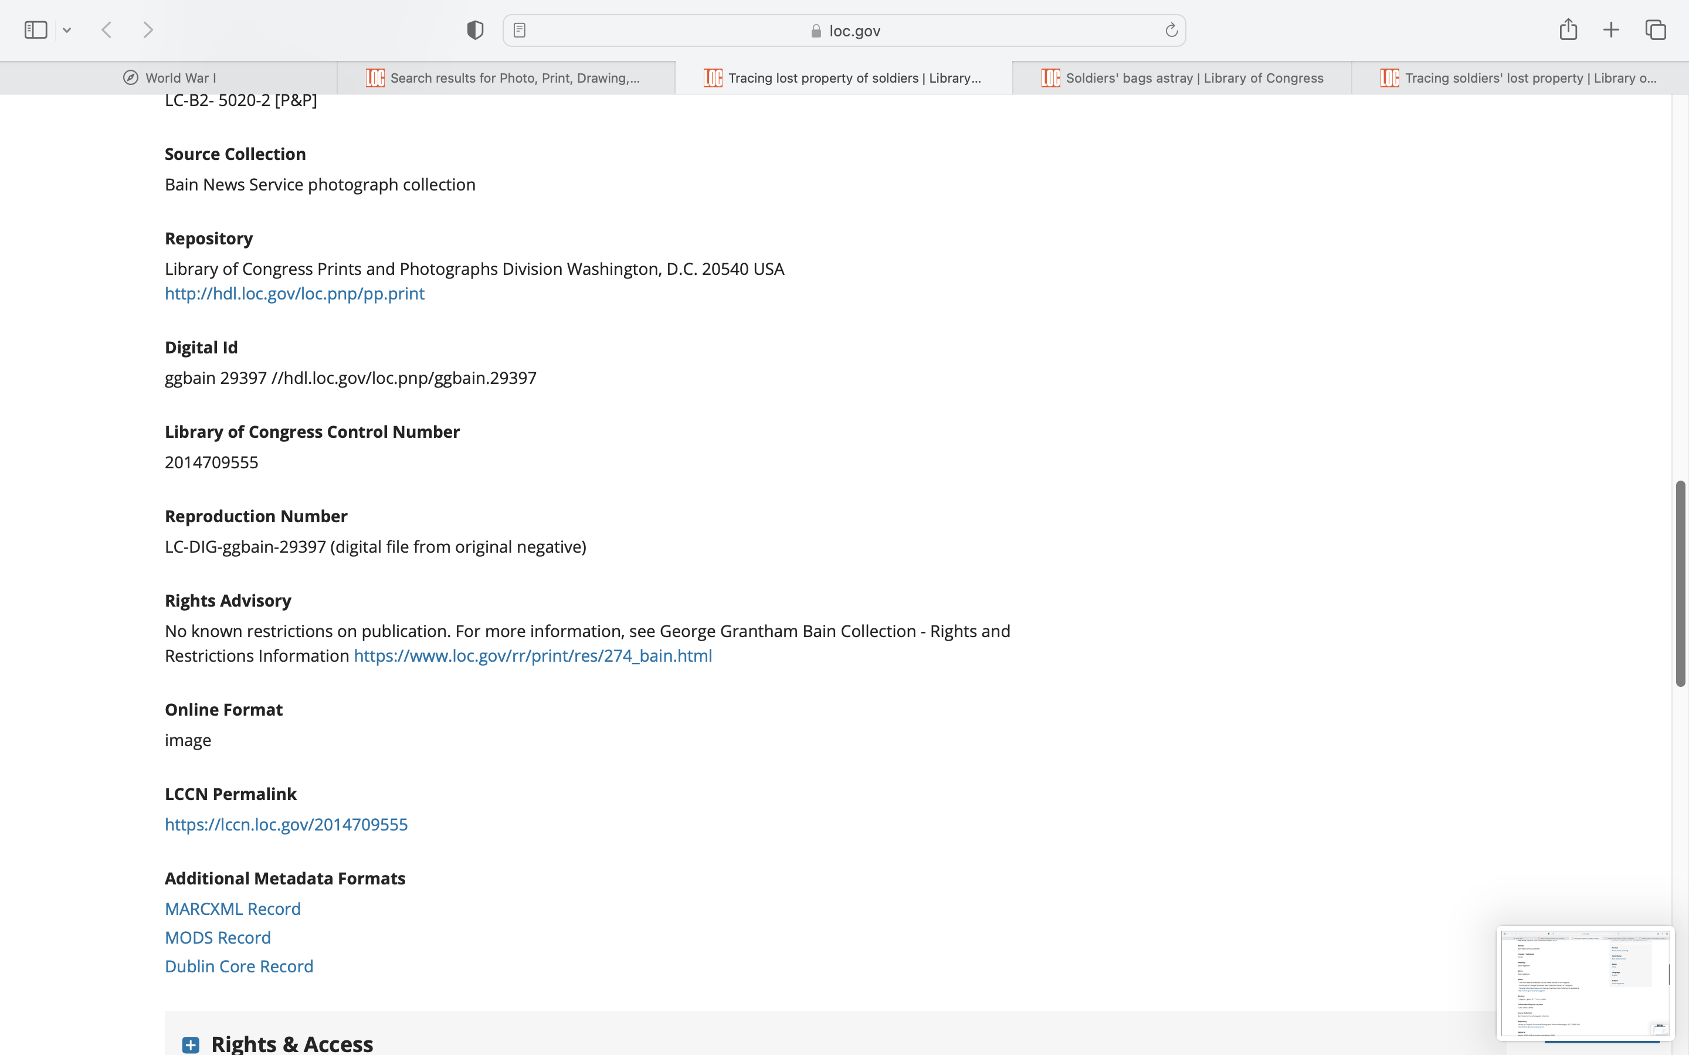Click the Safari sidebar toggle icon
The image size is (1689, 1055).
(x=36, y=30)
